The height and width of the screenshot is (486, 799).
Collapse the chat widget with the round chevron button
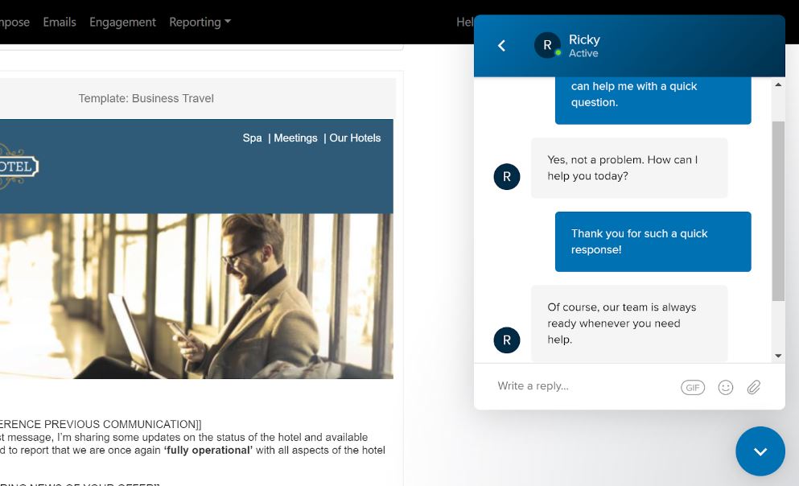pos(760,451)
